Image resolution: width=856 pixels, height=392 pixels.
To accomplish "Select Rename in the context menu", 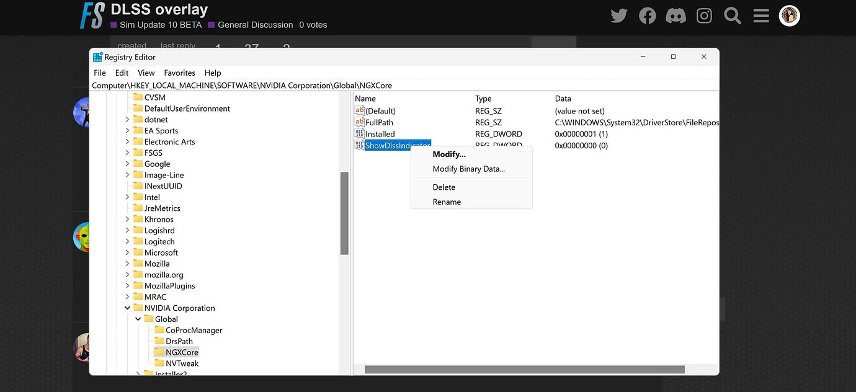I will click(x=447, y=202).
